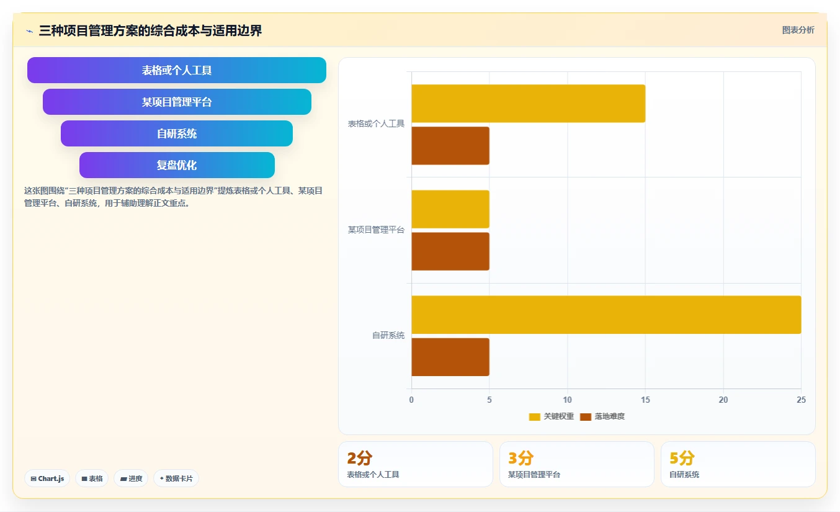Viewport: 840px width, 512px height.
Task: Click the yellow 关键权重 bar for 某项目管理平台
Action: (x=450, y=209)
